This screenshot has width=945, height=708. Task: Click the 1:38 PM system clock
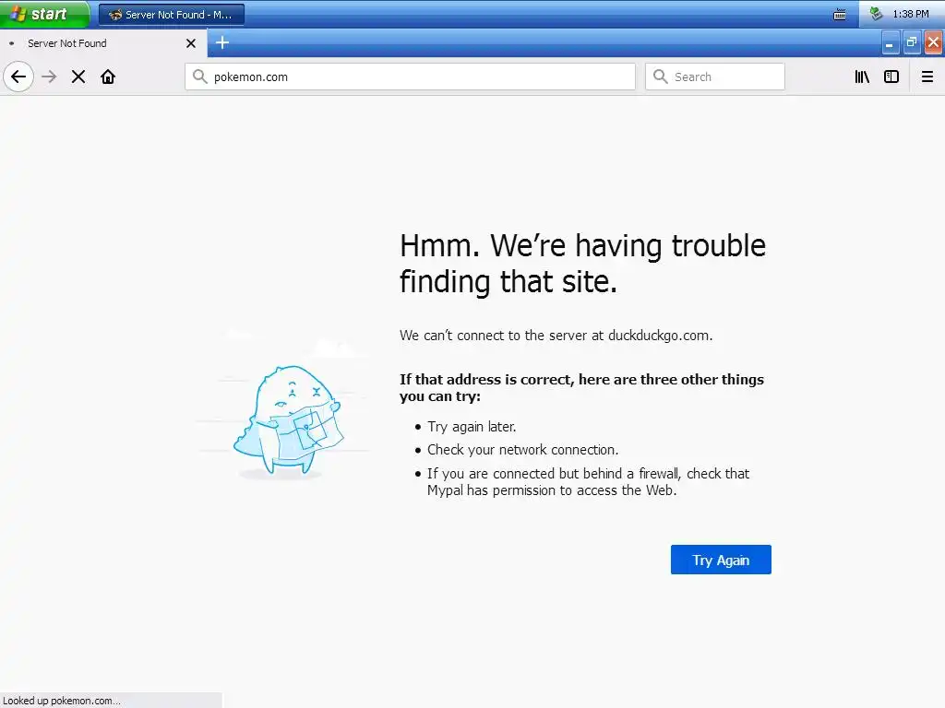(x=911, y=14)
